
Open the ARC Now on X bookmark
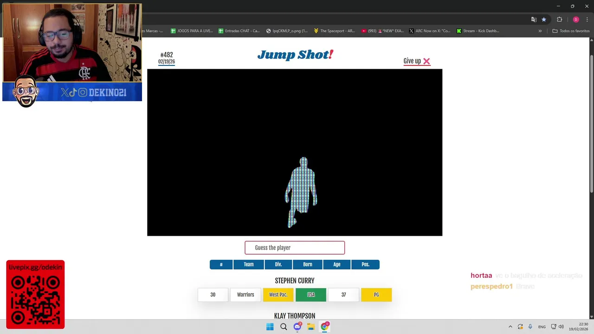point(430,31)
